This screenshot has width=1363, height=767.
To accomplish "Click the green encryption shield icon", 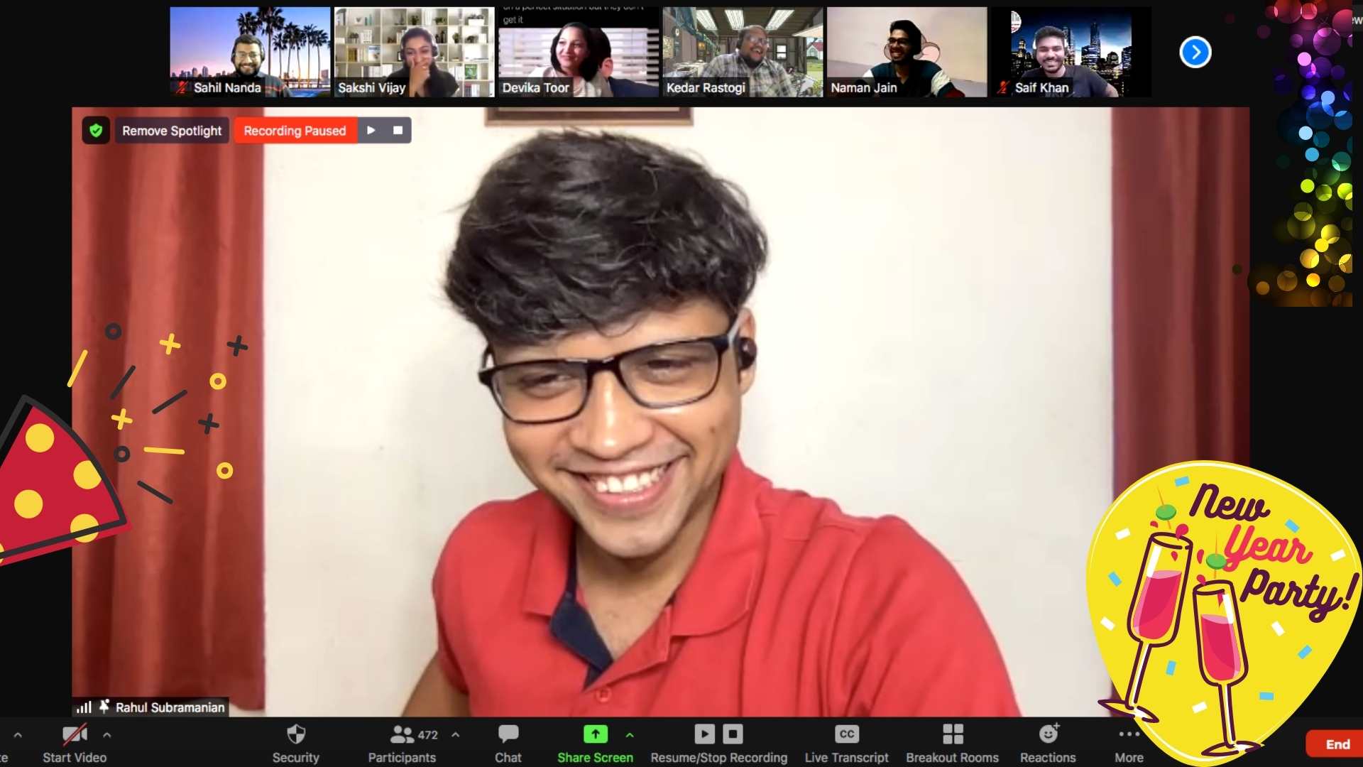I will [96, 131].
